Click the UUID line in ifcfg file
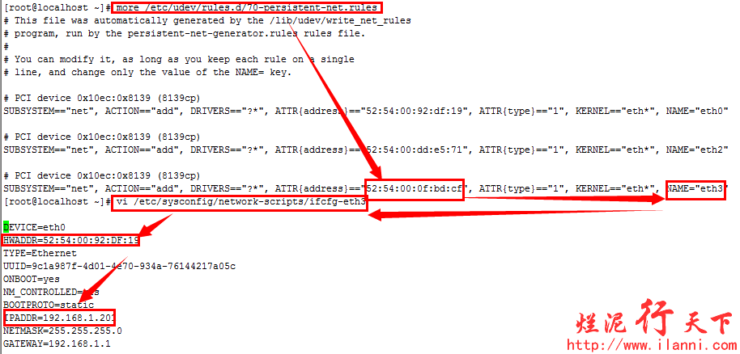The width and height of the screenshot is (740, 354). point(119,267)
